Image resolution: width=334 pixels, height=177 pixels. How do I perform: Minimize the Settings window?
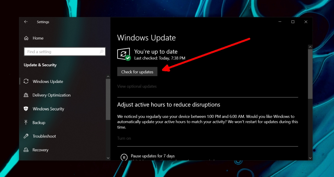coord(280,22)
